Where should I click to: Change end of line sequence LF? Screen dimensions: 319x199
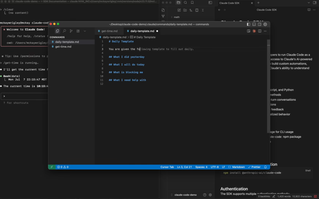tap(223, 167)
